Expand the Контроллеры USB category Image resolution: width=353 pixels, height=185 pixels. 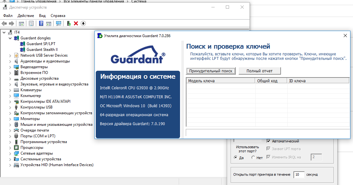click(10, 107)
